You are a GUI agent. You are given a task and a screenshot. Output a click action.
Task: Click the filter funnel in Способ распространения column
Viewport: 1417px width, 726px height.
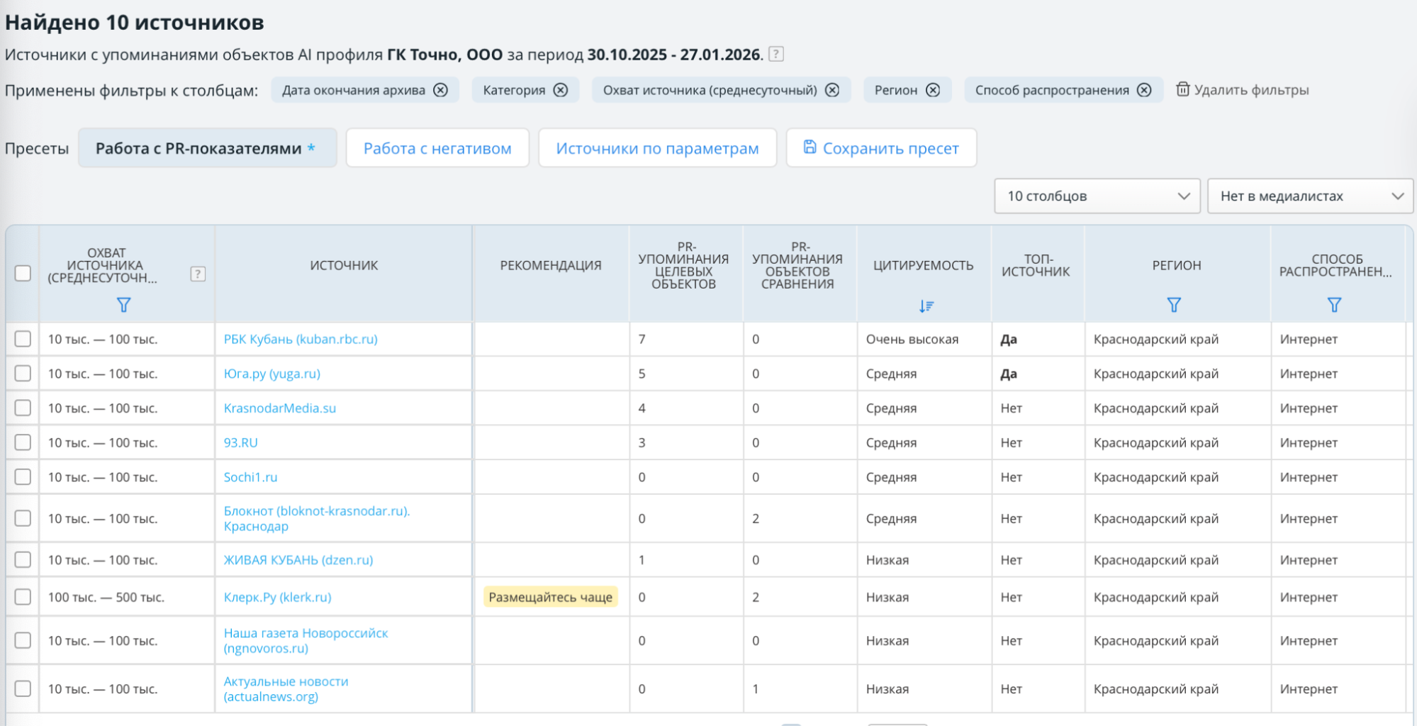coord(1334,305)
